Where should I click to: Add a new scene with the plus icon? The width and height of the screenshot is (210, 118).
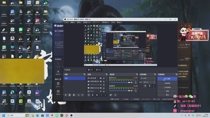pyautogui.click(x=66, y=95)
